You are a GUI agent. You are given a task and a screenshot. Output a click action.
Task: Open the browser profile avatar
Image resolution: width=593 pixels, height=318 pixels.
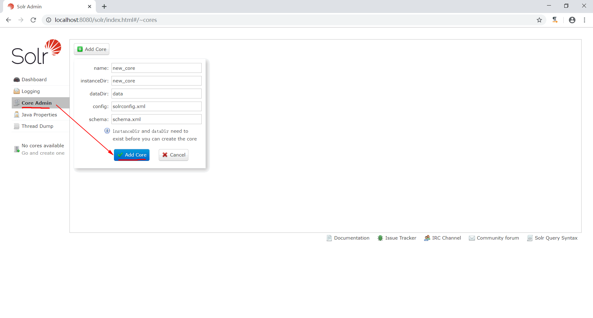pyautogui.click(x=572, y=20)
